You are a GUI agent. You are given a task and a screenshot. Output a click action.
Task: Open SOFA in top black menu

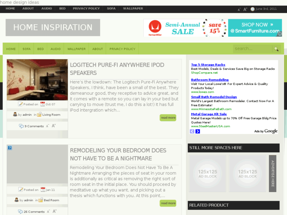(x=111, y=8)
